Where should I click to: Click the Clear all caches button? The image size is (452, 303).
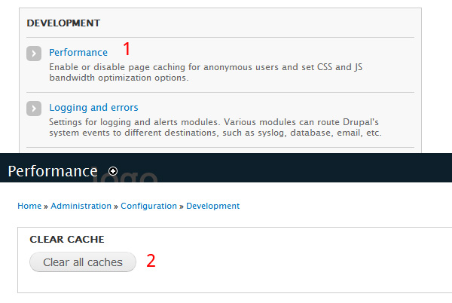(x=83, y=262)
